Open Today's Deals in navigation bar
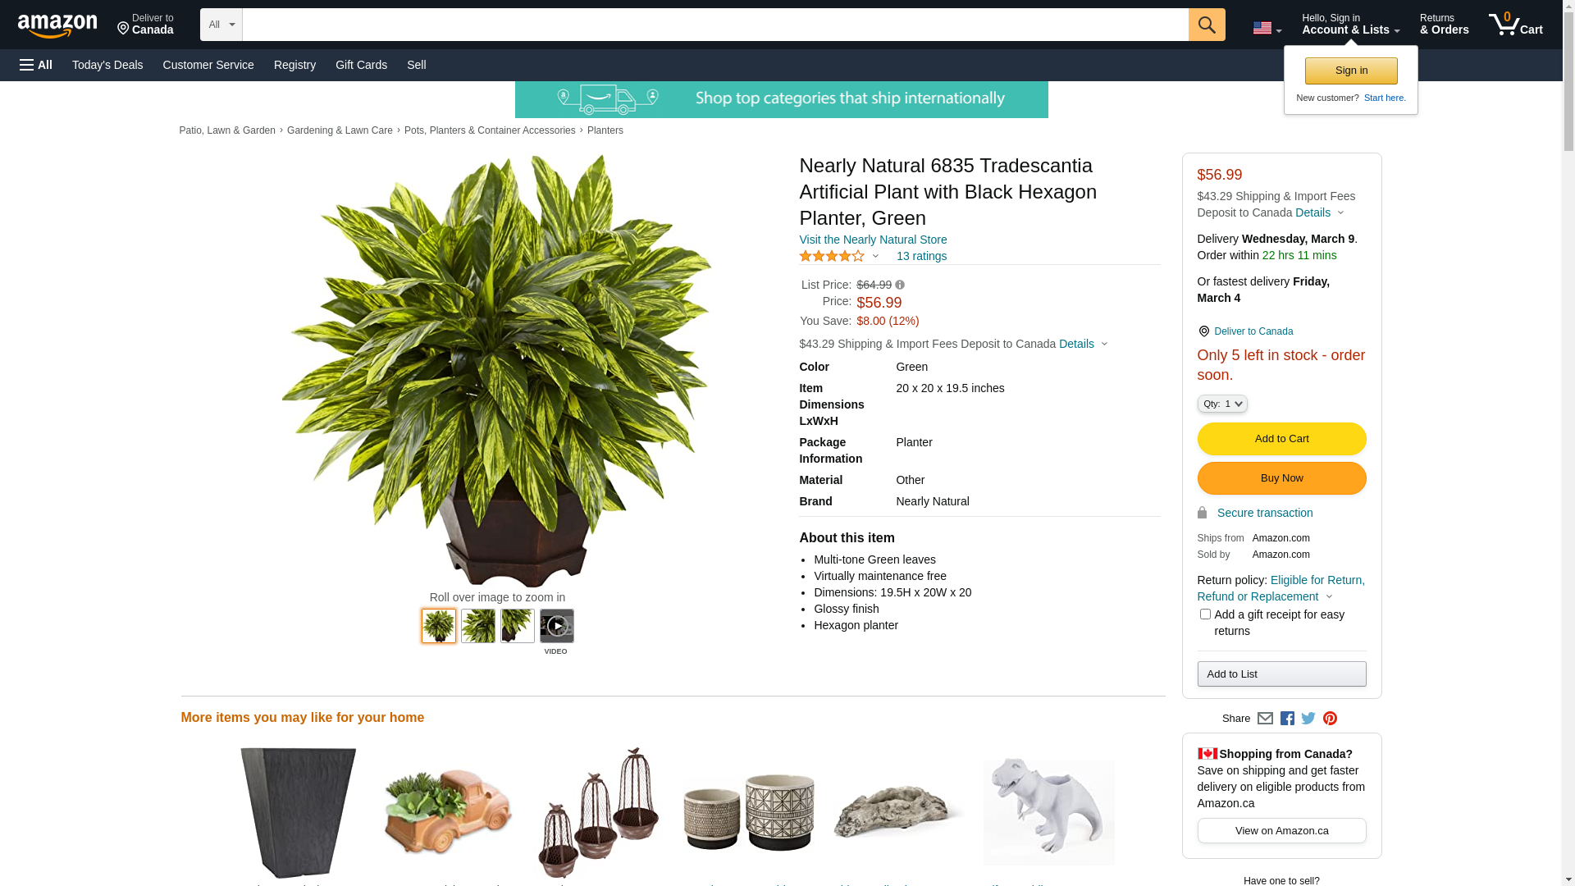The height and width of the screenshot is (886, 1575). click(x=107, y=65)
